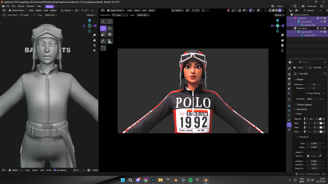Disable Camera.001 in renders

pos(325,21)
